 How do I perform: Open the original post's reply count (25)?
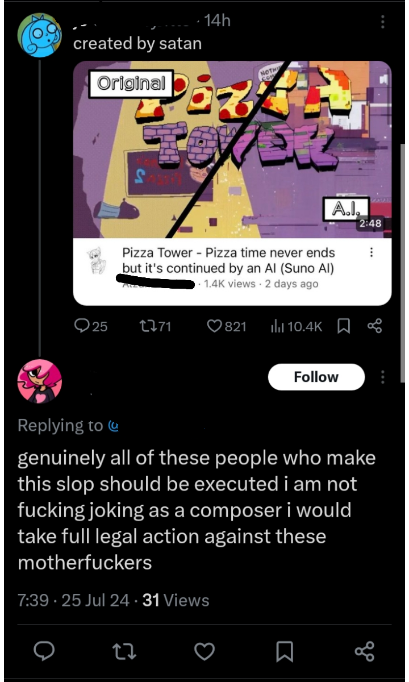[91, 326]
